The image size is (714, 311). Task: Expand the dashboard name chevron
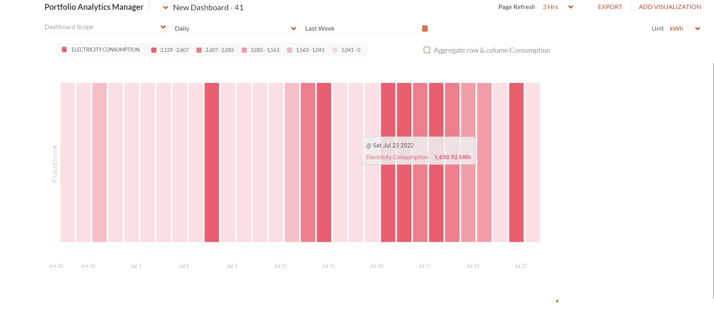165,7
